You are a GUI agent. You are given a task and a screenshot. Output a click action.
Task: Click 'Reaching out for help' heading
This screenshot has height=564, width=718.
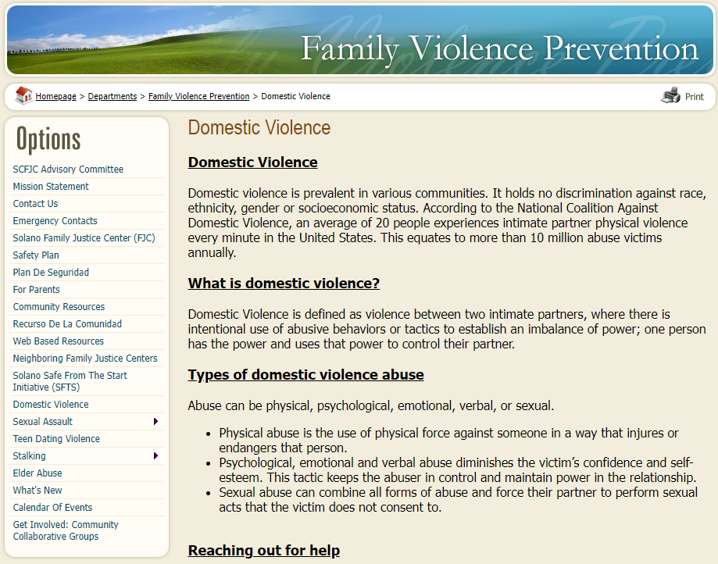(264, 550)
